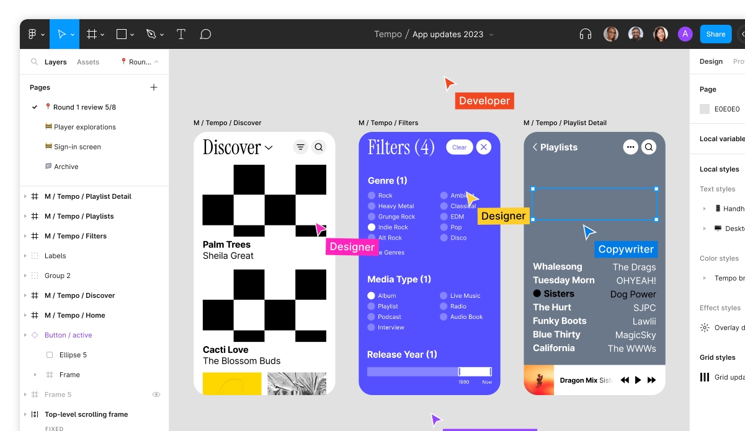Add a new page with plus icon
745x431 pixels.
(154, 87)
